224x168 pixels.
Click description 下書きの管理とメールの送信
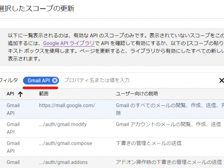[x=149, y=143]
